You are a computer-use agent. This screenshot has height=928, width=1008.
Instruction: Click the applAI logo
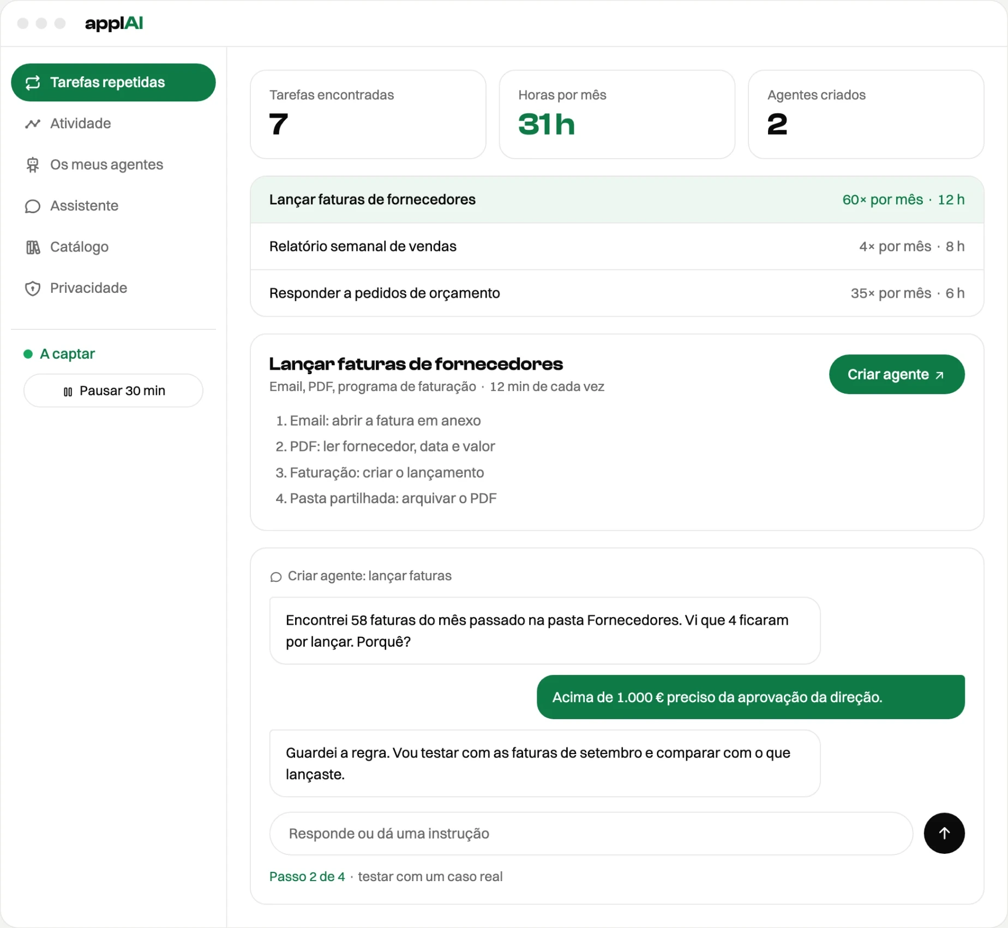[x=114, y=23]
